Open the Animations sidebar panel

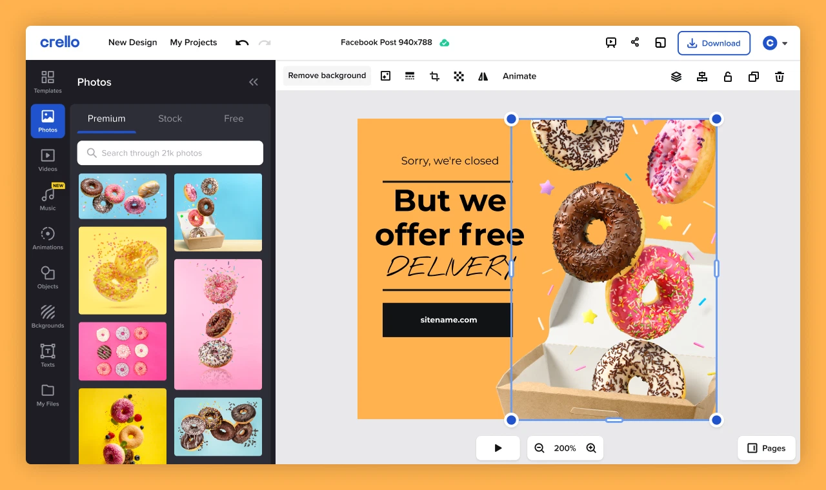[x=48, y=239]
